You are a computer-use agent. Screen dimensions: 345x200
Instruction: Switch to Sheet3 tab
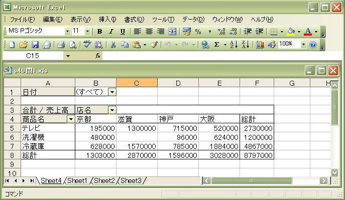tap(131, 180)
